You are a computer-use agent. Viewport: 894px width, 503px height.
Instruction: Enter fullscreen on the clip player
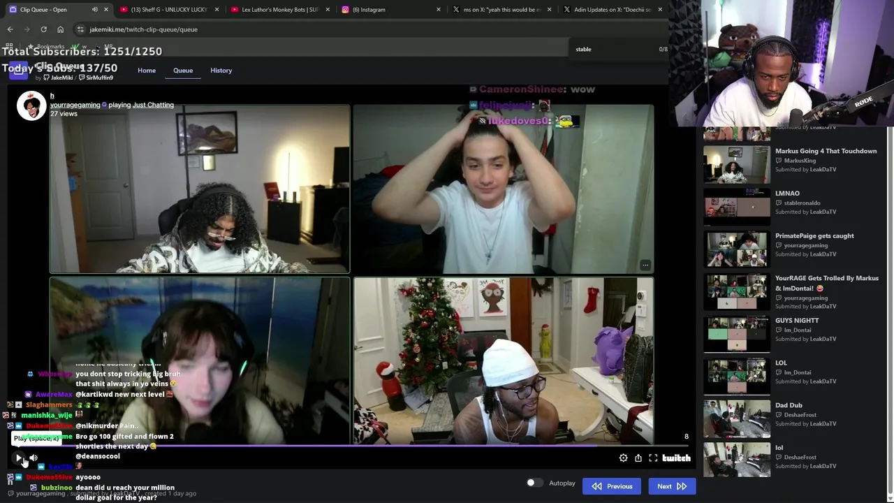pyautogui.click(x=653, y=458)
